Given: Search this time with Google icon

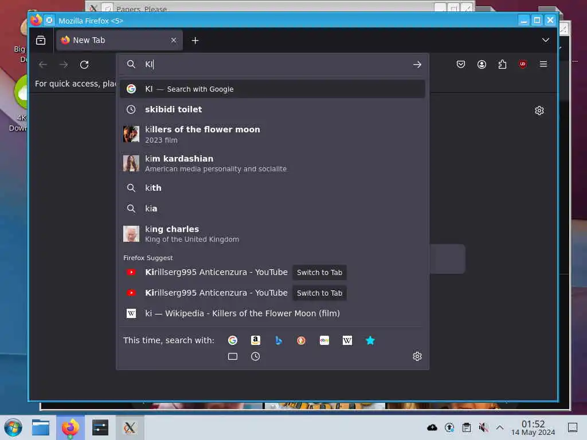Looking at the screenshot, I should (x=233, y=340).
